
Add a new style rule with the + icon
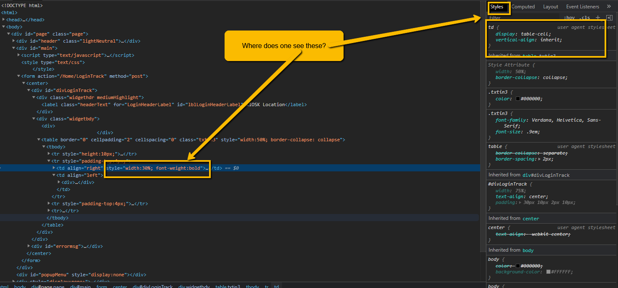pos(597,17)
